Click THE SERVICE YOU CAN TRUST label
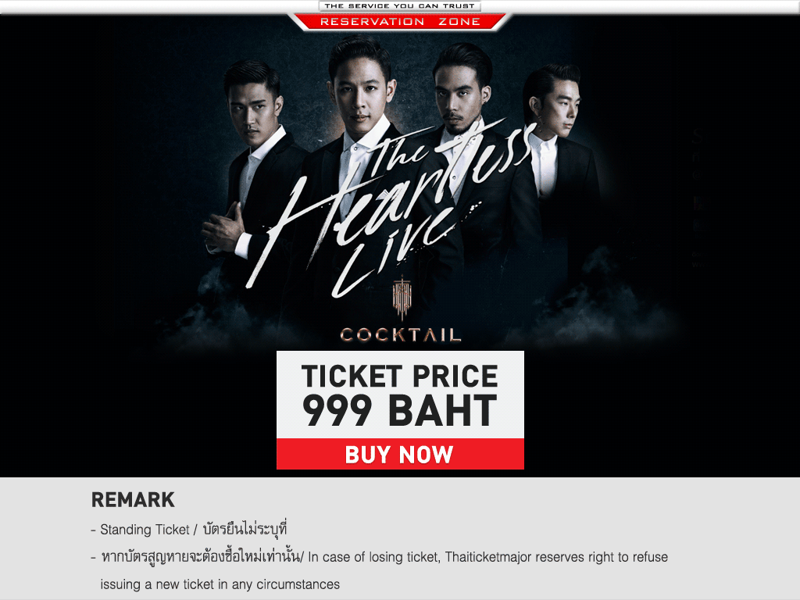The width and height of the screenshot is (800, 600). [399, 5]
